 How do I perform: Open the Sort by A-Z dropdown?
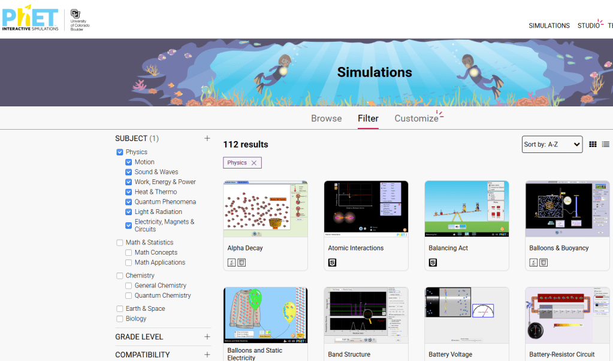click(x=552, y=144)
